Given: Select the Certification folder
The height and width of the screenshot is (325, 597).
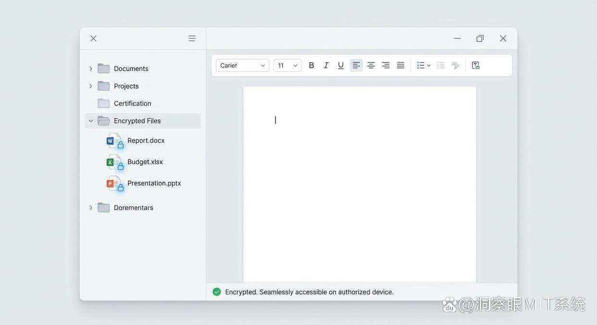Looking at the screenshot, I should coord(132,104).
